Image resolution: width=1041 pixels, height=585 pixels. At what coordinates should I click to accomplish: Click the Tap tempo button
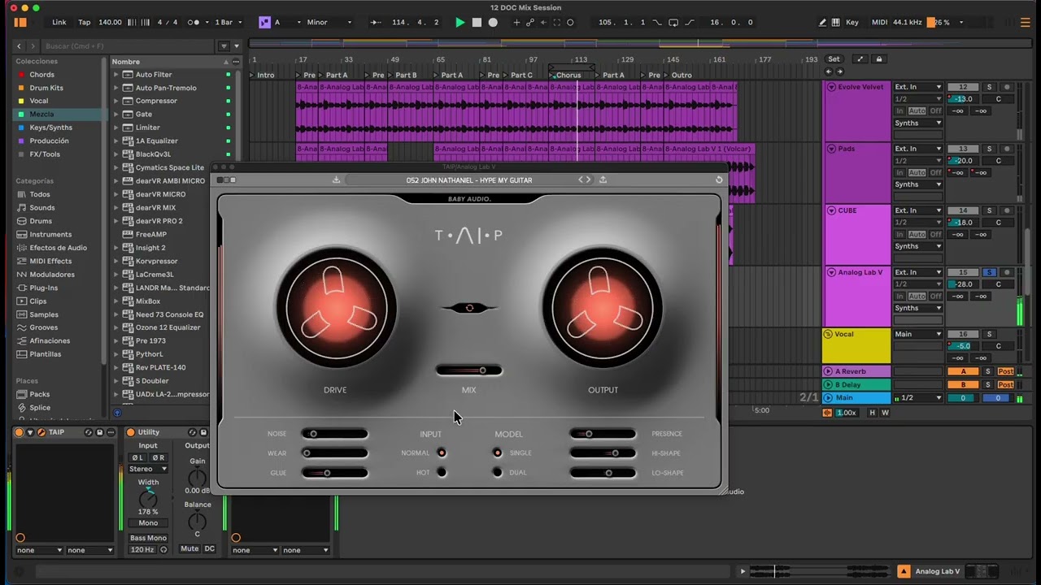(x=84, y=23)
